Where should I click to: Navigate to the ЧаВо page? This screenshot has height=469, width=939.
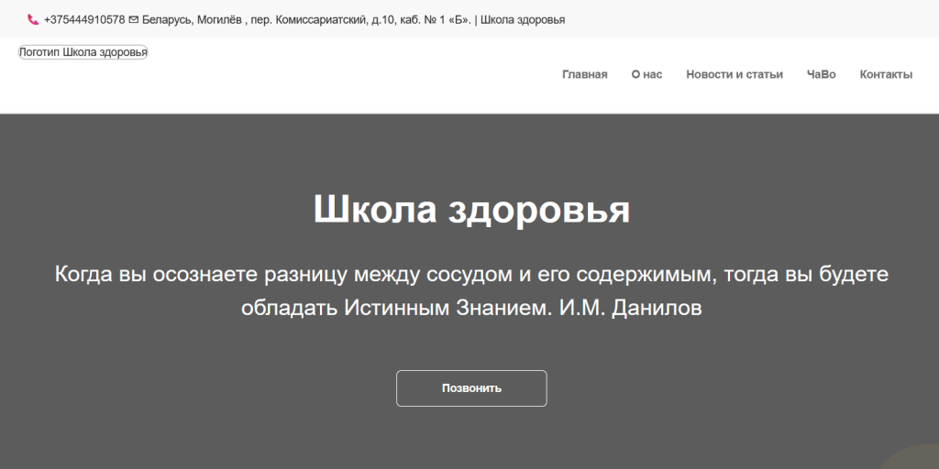[x=821, y=75]
